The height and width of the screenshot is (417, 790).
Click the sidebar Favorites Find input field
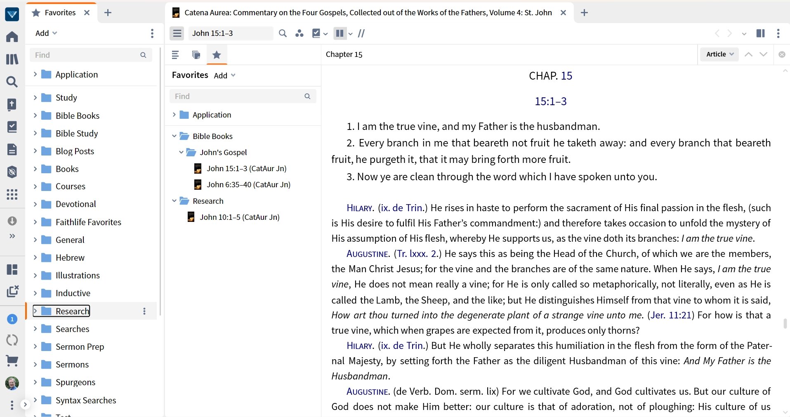tap(243, 96)
